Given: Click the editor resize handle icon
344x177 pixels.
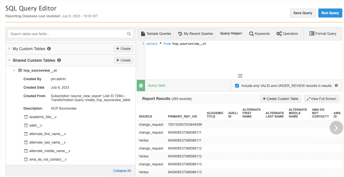Looking at the screenshot, I should click(240, 76).
